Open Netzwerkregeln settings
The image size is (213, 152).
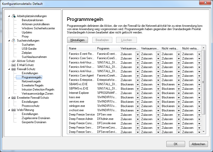[31, 81]
